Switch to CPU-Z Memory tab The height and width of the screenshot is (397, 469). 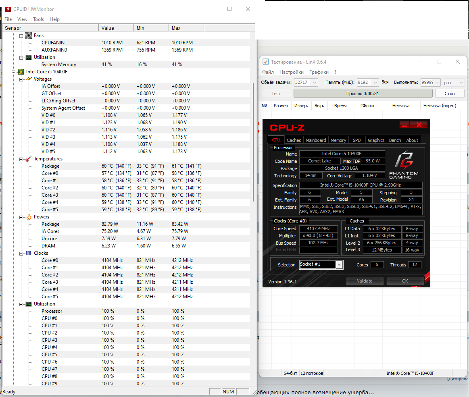[x=338, y=140]
